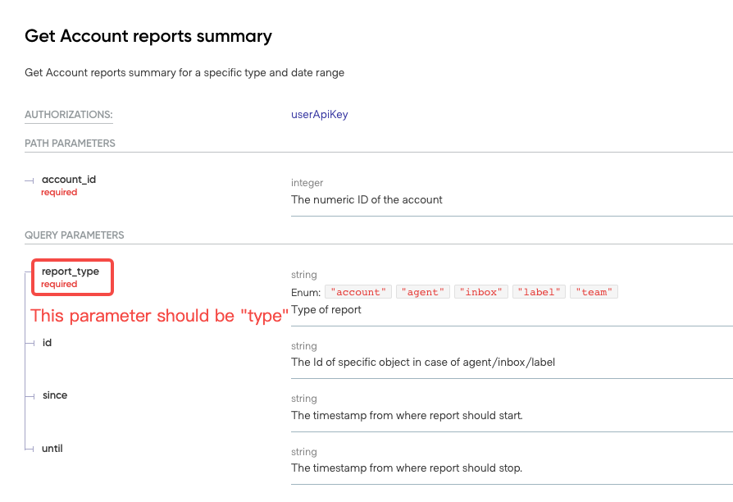Click the since query parameter name
Screen dimensions: 733x502
(55, 395)
